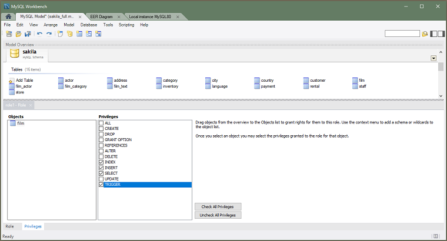This screenshot has height=241, width=447.
Task: Check the UPDATE privilege box
Action: click(101, 179)
